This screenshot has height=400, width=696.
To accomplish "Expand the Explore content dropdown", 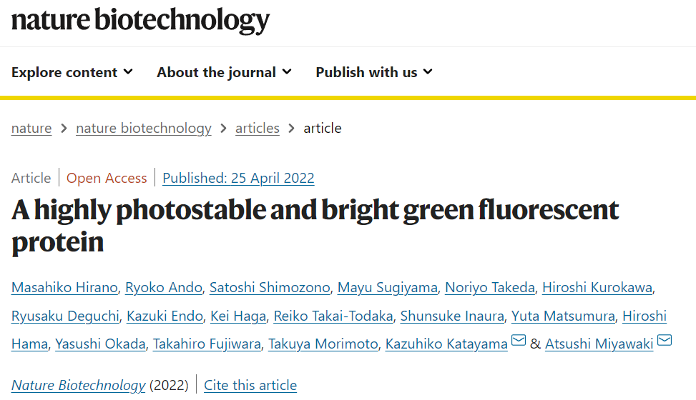I will (72, 72).
